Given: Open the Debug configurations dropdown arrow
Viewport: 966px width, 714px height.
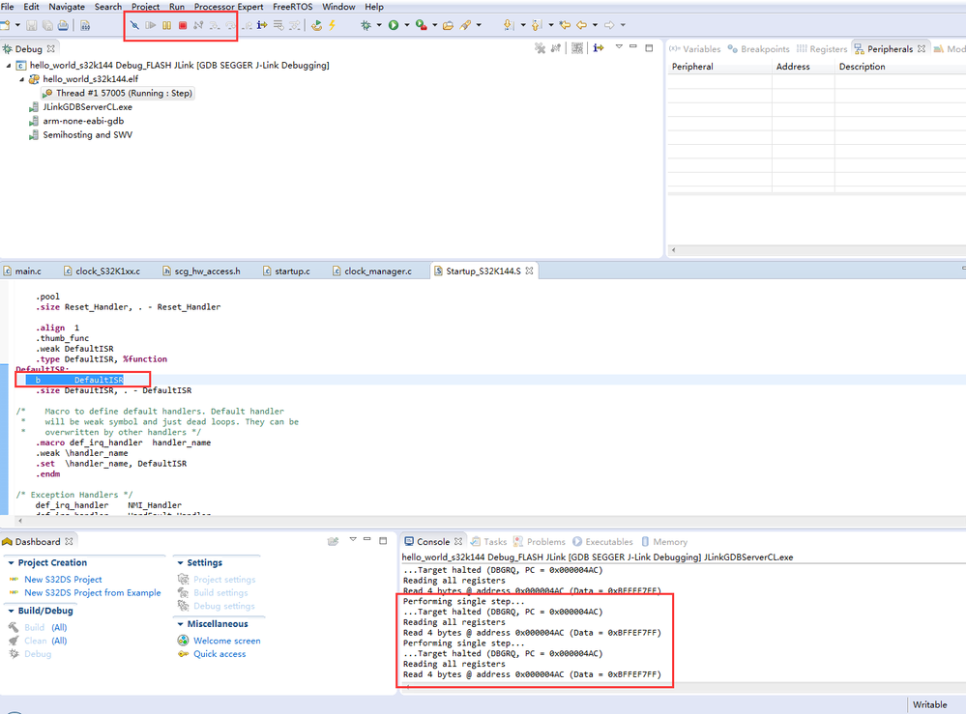Looking at the screenshot, I should point(379,25).
